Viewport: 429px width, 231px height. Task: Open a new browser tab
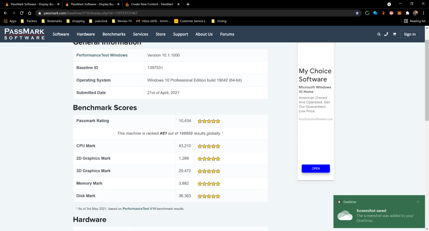pos(188,4)
